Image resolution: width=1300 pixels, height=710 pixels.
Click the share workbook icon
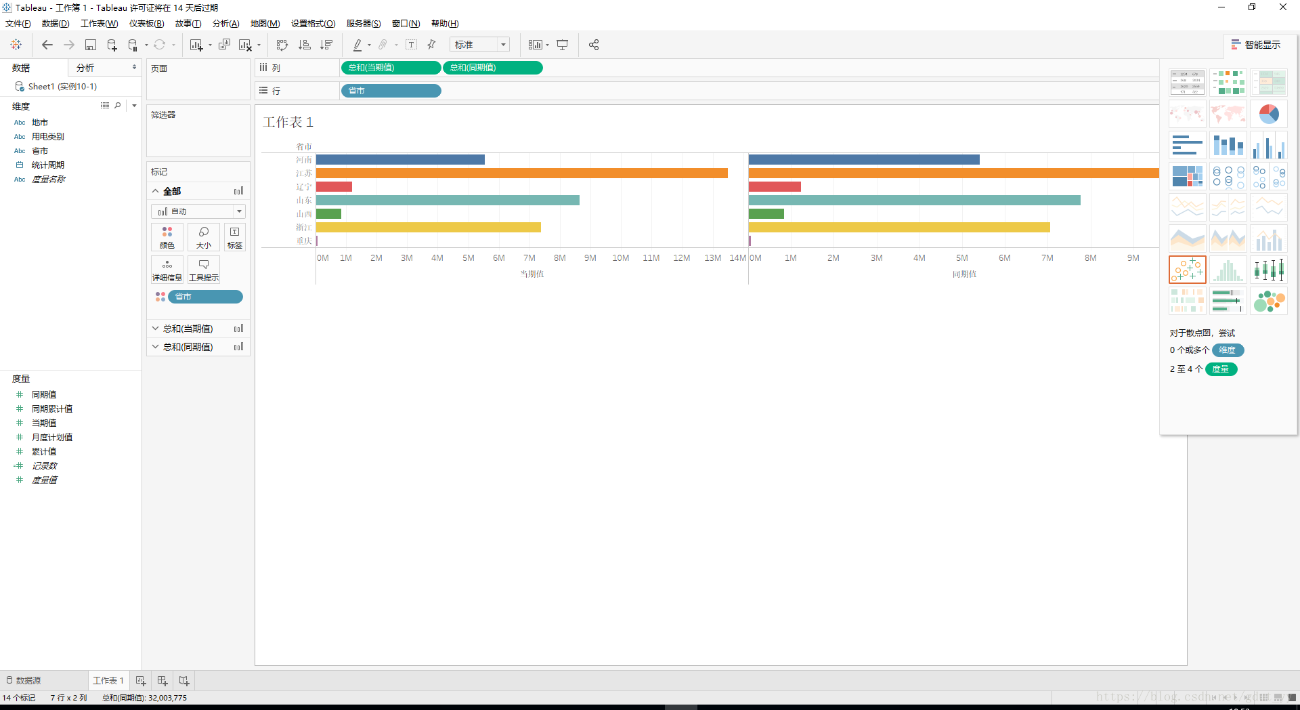point(594,45)
